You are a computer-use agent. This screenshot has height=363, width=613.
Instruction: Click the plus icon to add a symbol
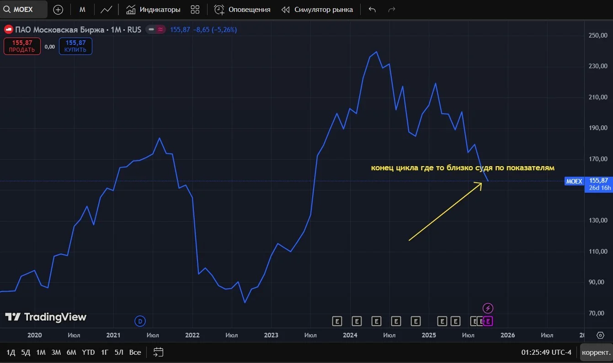[x=58, y=10]
